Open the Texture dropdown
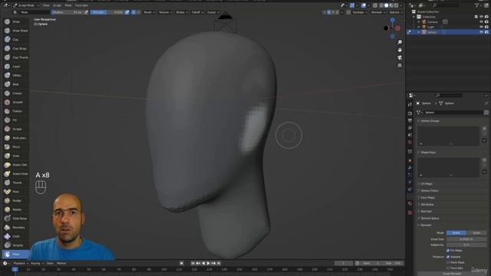The image size is (491, 276). [165, 12]
